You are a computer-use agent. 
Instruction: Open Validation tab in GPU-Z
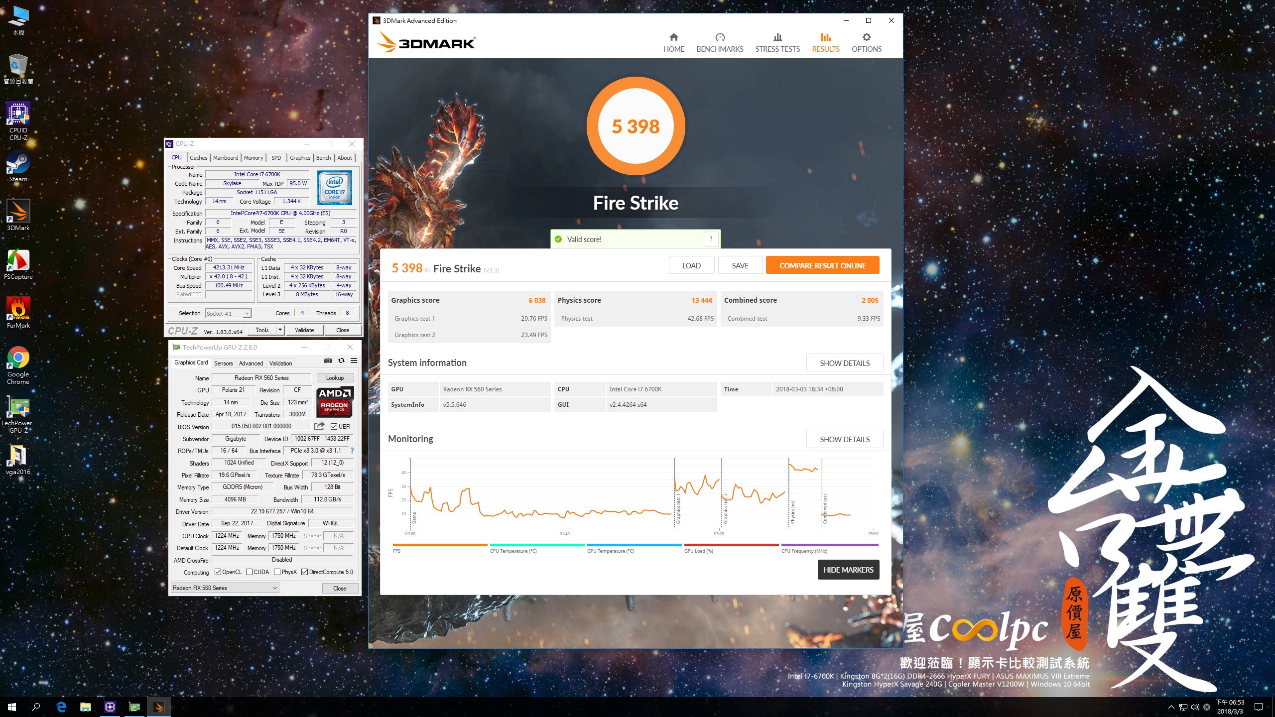(280, 363)
